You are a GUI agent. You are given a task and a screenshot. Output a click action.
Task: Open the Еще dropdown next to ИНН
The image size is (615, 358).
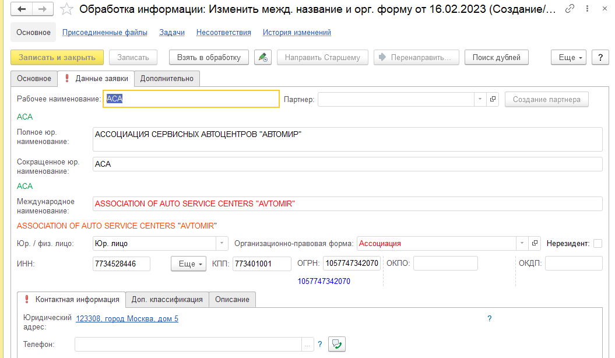coord(189,264)
